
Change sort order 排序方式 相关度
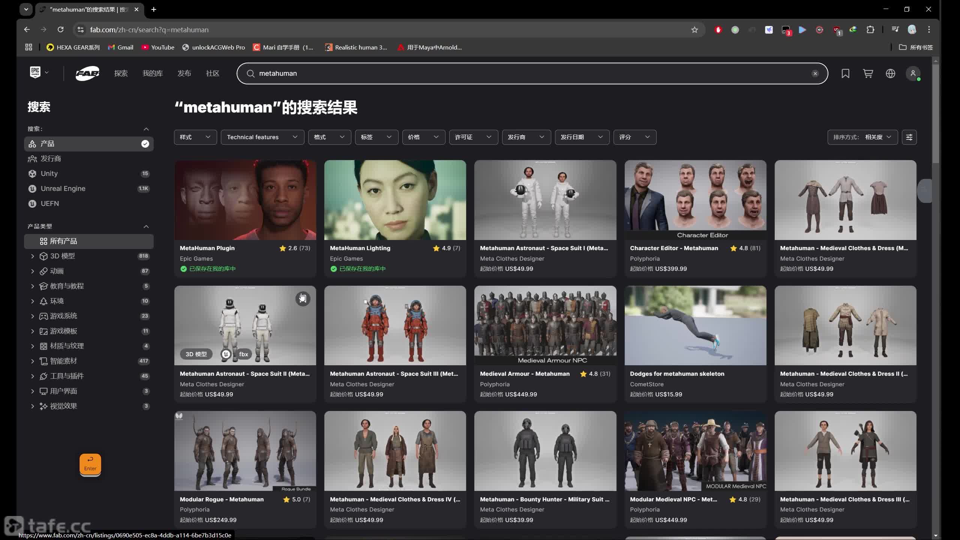coord(862,137)
